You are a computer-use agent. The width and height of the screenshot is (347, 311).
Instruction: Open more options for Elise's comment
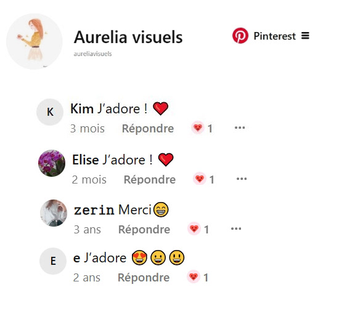(242, 179)
